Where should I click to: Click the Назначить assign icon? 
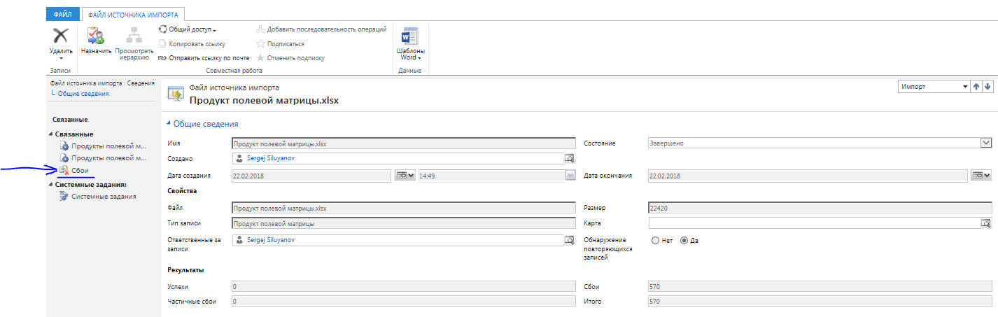tap(96, 36)
